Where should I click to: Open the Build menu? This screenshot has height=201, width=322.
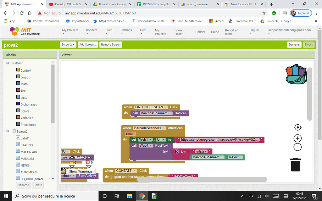click(108, 30)
